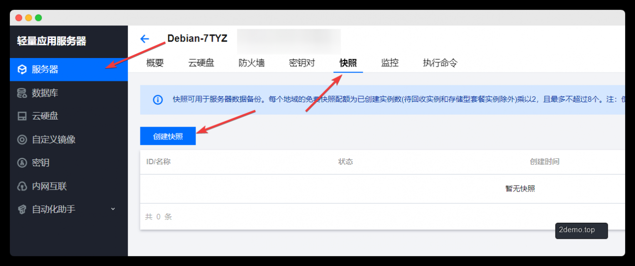Click the intranet interconnect icon next to 内网互联

22,186
